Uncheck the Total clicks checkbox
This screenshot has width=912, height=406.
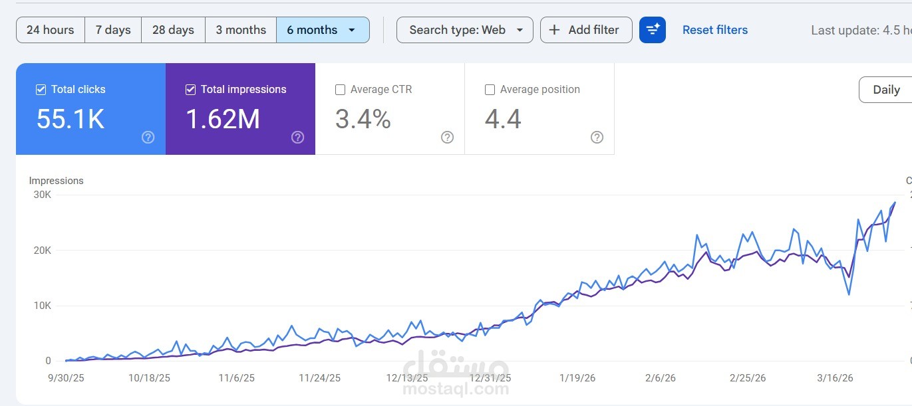pyautogui.click(x=41, y=90)
